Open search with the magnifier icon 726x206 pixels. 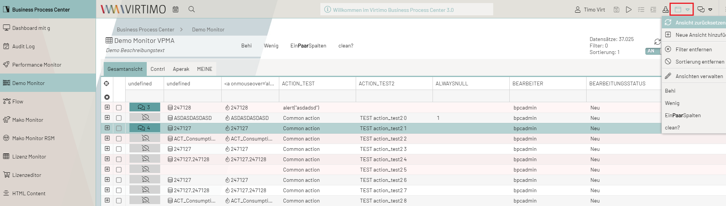tap(192, 9)
